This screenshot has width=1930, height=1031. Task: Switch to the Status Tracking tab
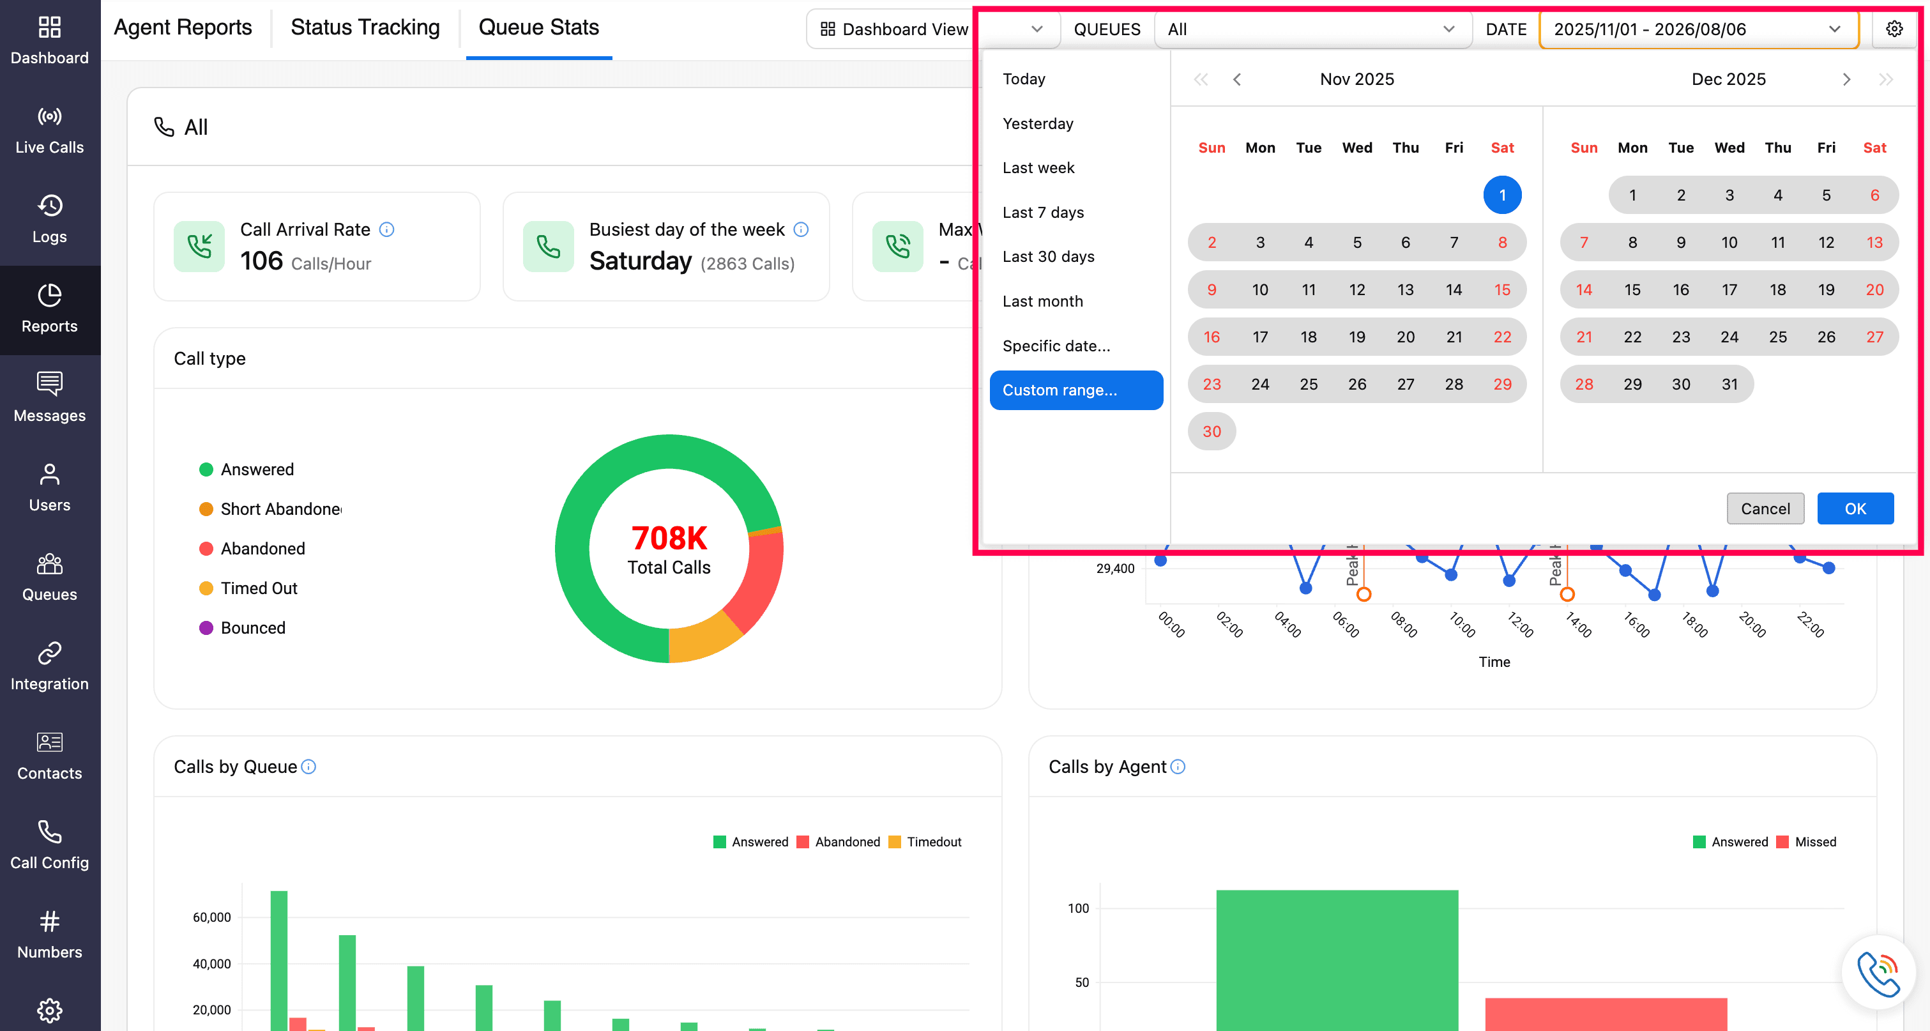365,27
